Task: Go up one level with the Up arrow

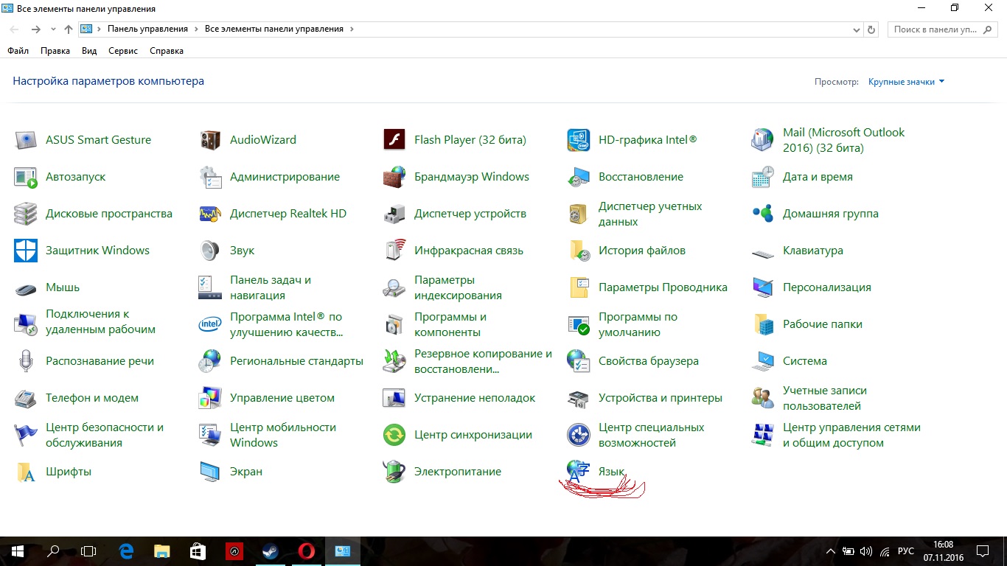Action: [69, 29]
